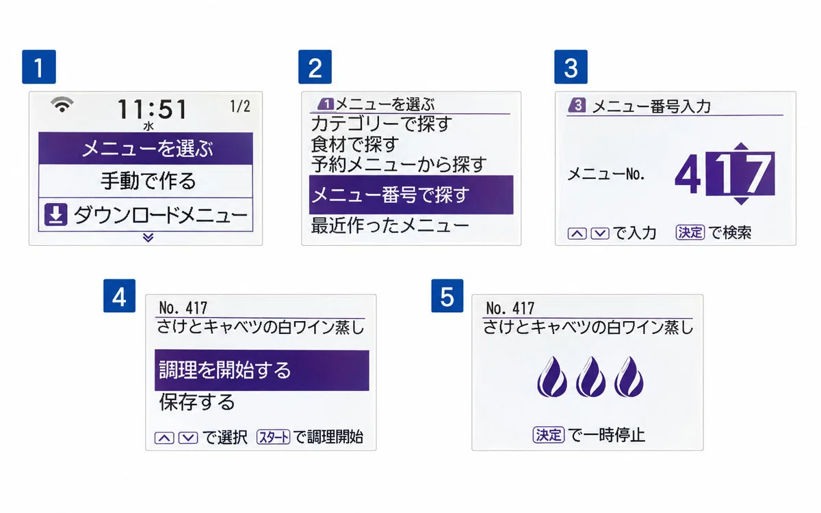
Task: Click the Wi-Fi signal icon
Action: [62, 105]
